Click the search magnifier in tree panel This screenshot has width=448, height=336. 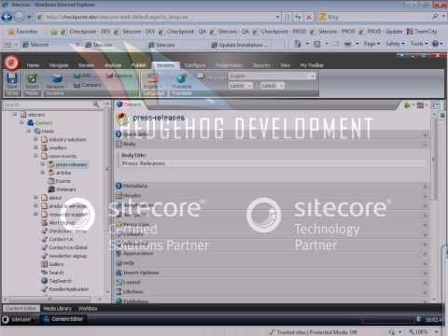coord(96,105)
